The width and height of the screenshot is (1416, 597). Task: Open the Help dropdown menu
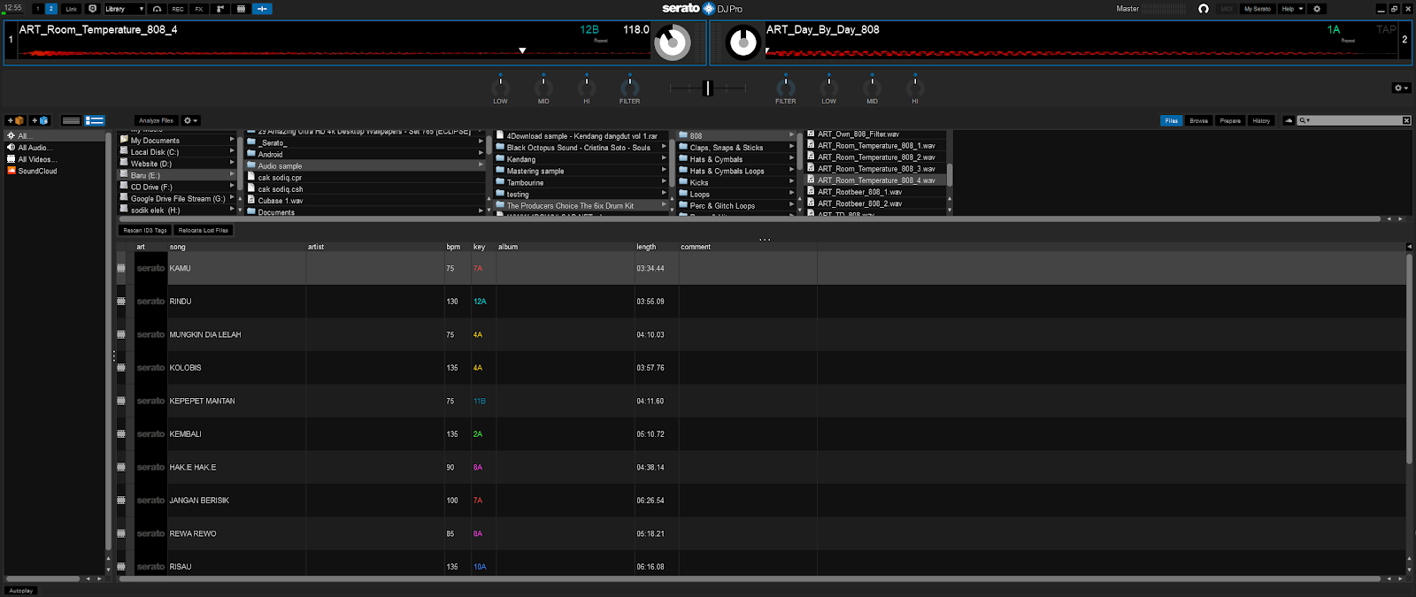(1292, 9)
